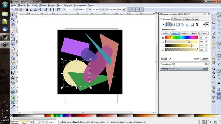Switch color mode to RGB
Image resolution: width=221 pixels, height=124 pixels.
pyautogui.click(x=165, y=33)
